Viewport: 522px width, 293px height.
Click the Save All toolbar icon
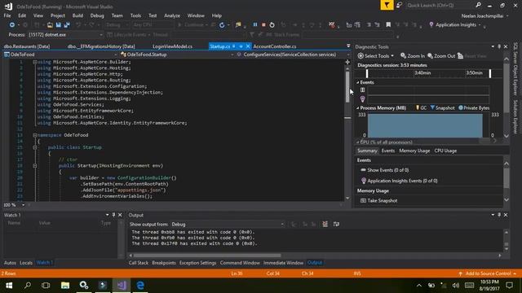67,25
